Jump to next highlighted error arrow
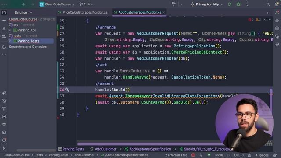The width and height of the screenshot is (281, 158). click(270, 20)
